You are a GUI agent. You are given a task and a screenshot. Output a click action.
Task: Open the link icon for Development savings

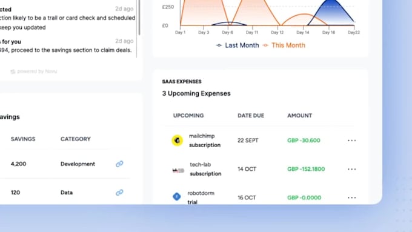(119, 164)
